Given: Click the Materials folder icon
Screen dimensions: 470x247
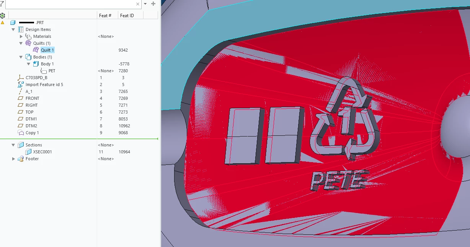Looking at the screenshot, I should tap(28, 36).
